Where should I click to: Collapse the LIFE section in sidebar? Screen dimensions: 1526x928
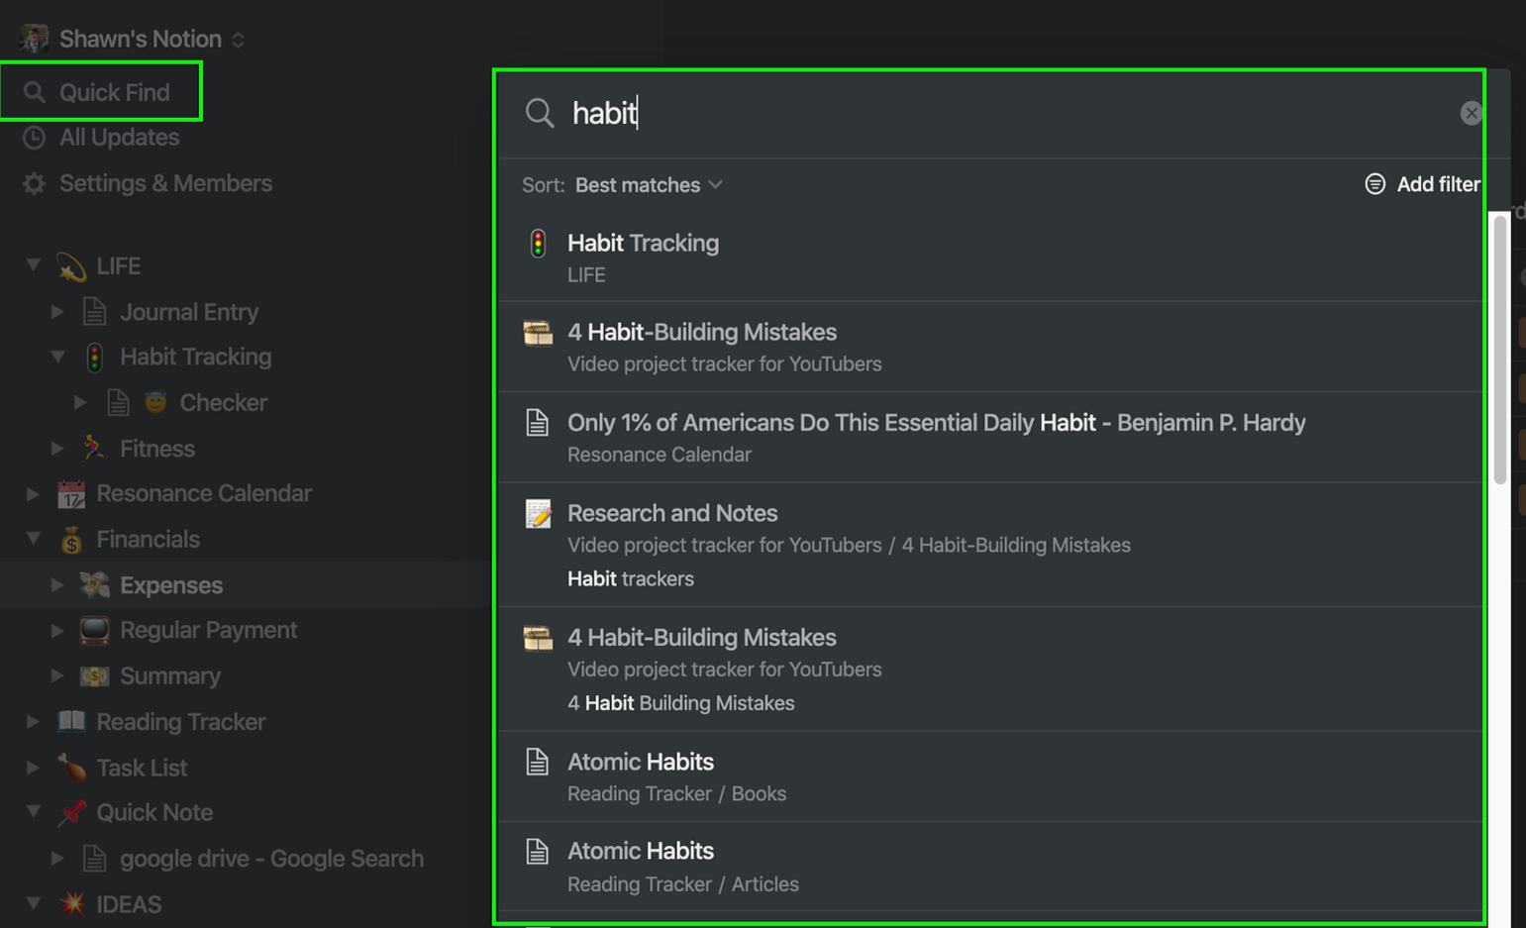coord(33,265)
